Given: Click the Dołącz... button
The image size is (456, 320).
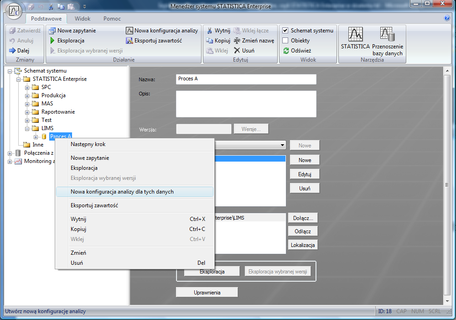Looking at the screenshot, I should pos(303,218).
